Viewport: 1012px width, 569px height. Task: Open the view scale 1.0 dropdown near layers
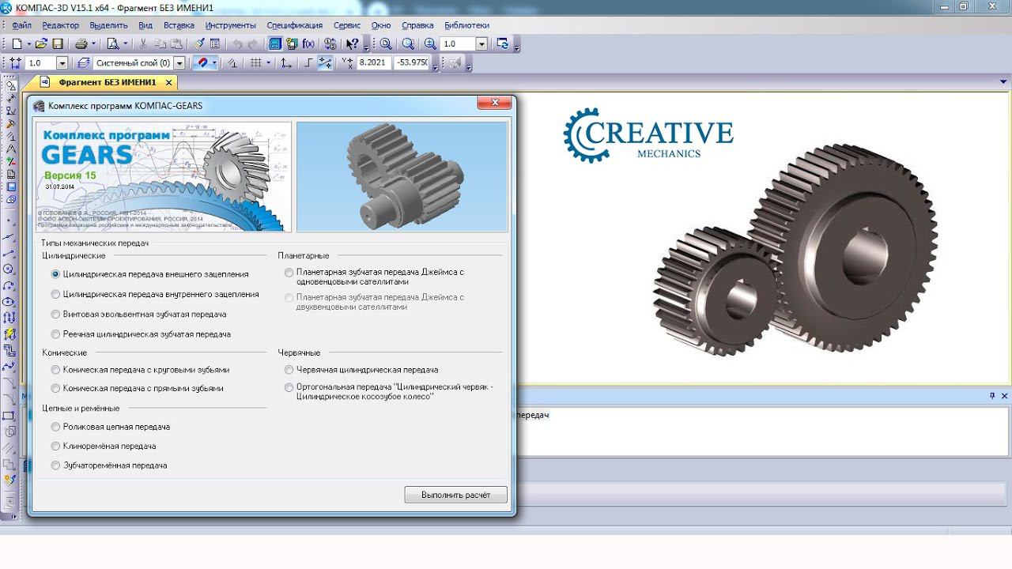pyautogui.click(x=62, y=63)
